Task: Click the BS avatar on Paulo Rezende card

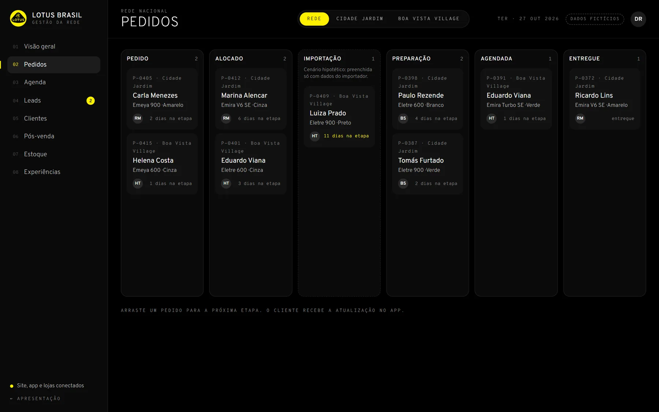Action: click(x=403, y=118)
